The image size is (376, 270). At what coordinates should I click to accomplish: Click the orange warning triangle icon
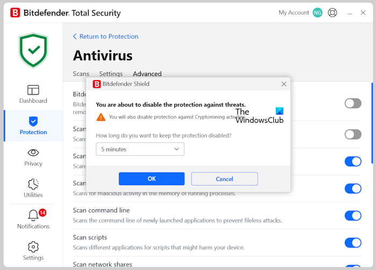tap(101, 117)
